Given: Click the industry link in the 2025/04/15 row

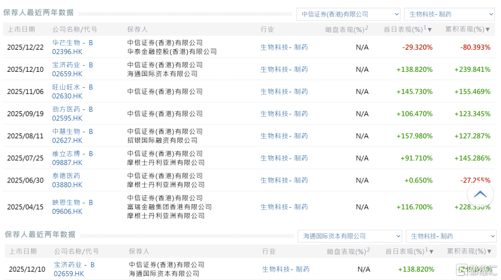Looking at the screenshot, I should pos(284,207).
